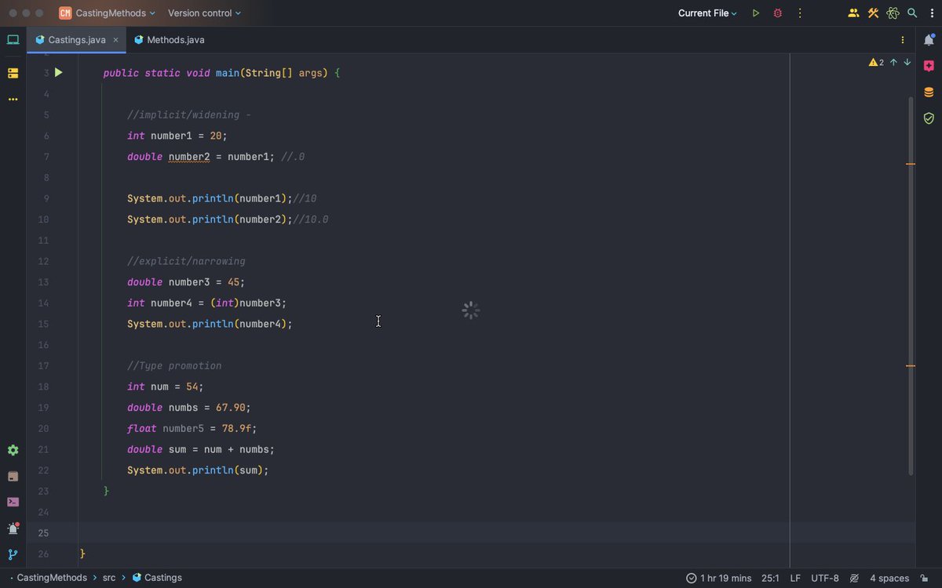942x588 pixels.
Task: Jump to the previous highlighted warning arrow
Action: coord(893,63)
